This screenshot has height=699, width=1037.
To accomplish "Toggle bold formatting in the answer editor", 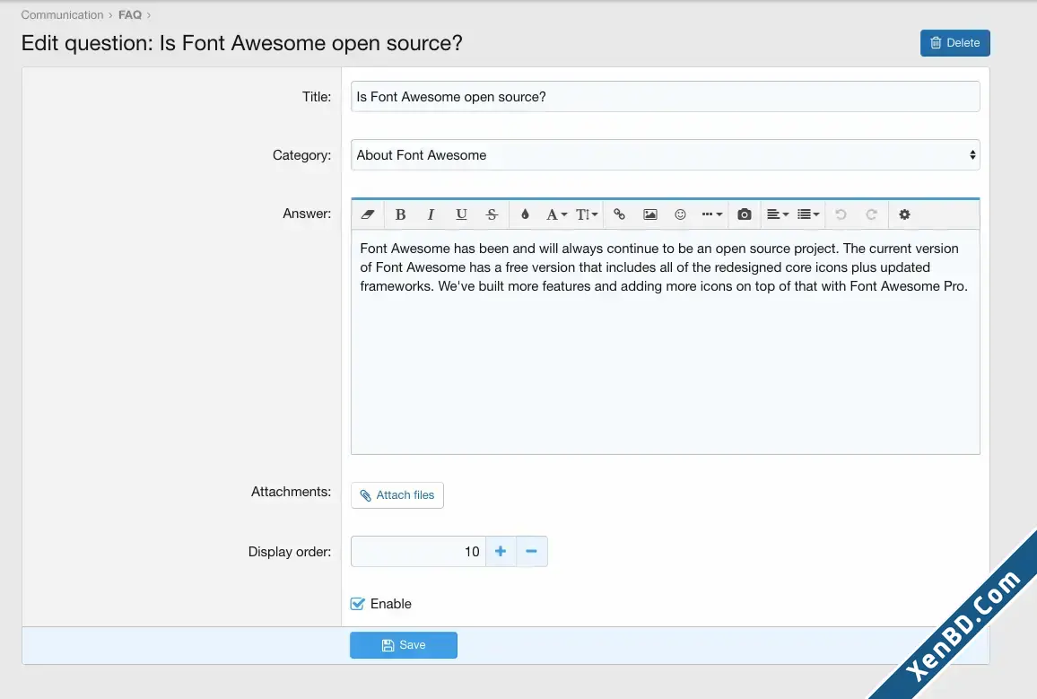I will 400,214.
